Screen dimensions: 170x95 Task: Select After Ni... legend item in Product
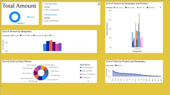coord(141,8)
